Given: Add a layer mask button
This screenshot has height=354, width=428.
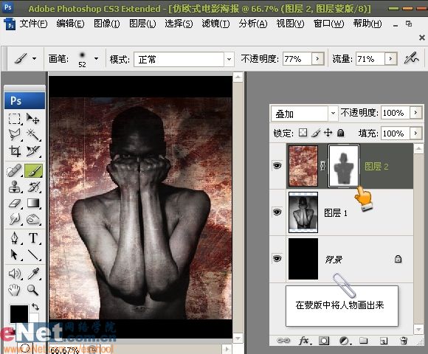Looking at the screenshot, I should pyautogui.click(x=324, y=341).
